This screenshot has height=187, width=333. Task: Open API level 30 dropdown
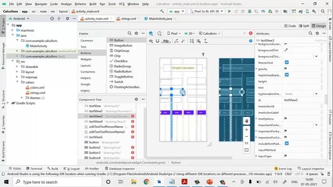point(190,33)
